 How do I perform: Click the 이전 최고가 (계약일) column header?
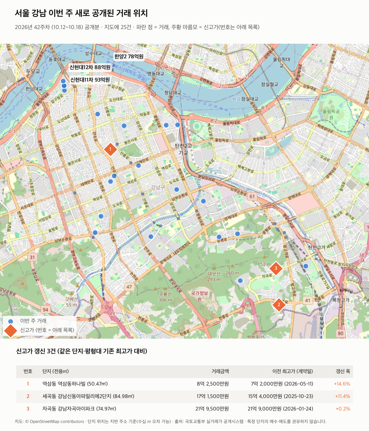pos(292,371)
